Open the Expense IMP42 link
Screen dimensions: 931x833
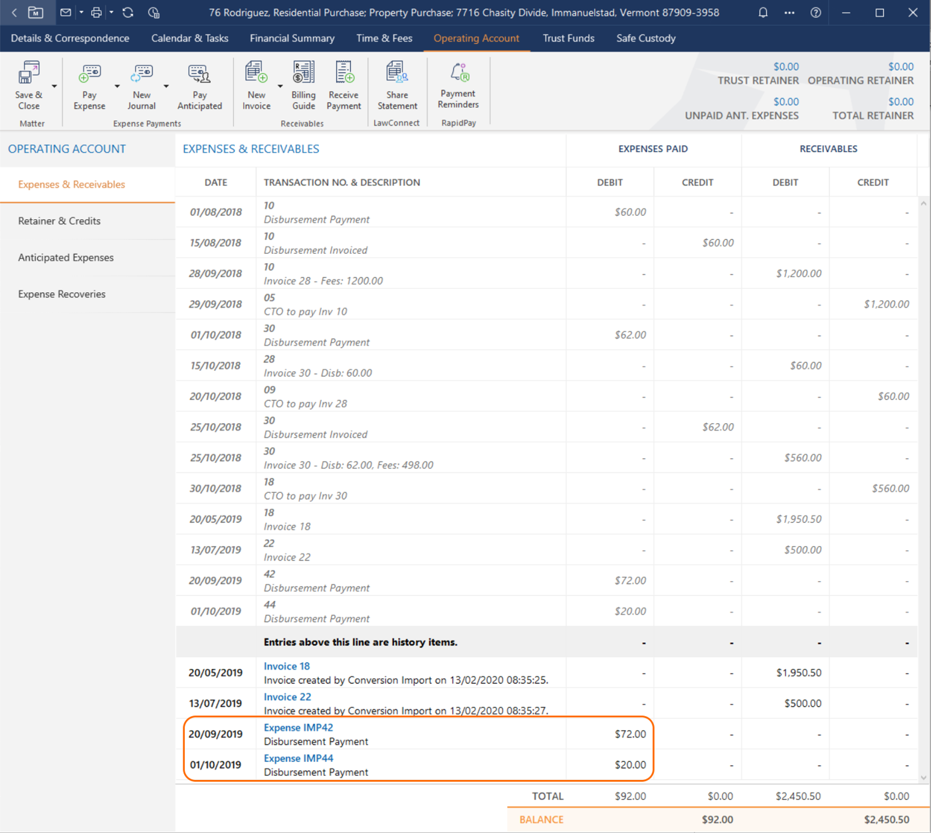tap(298, 727)
